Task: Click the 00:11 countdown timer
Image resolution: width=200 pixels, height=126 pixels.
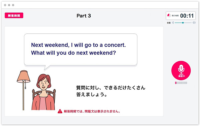Action: 187,16
